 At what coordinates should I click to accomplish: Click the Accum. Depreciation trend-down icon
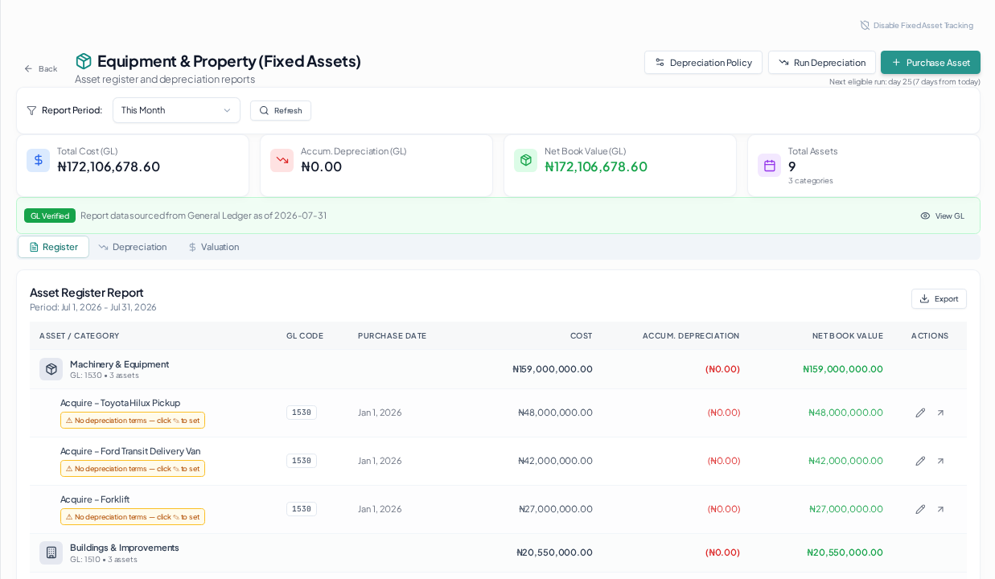[282, 160]
